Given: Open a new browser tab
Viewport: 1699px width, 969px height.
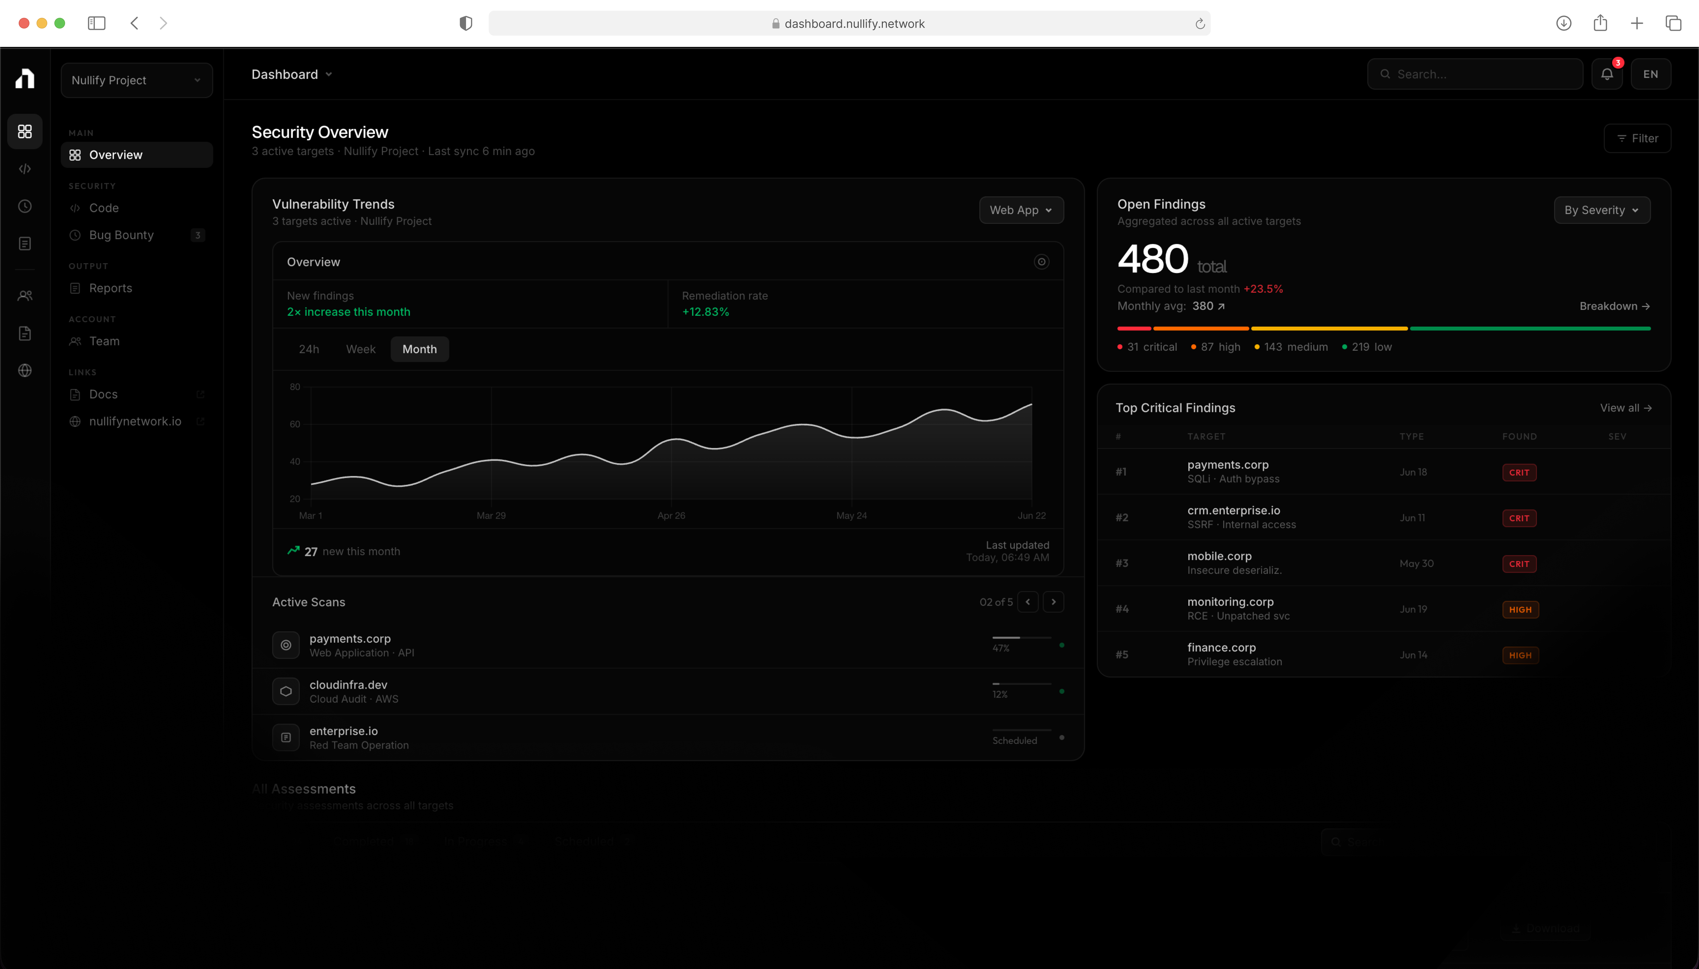Looking at the screenshot, I should (x=1637, y=23).
